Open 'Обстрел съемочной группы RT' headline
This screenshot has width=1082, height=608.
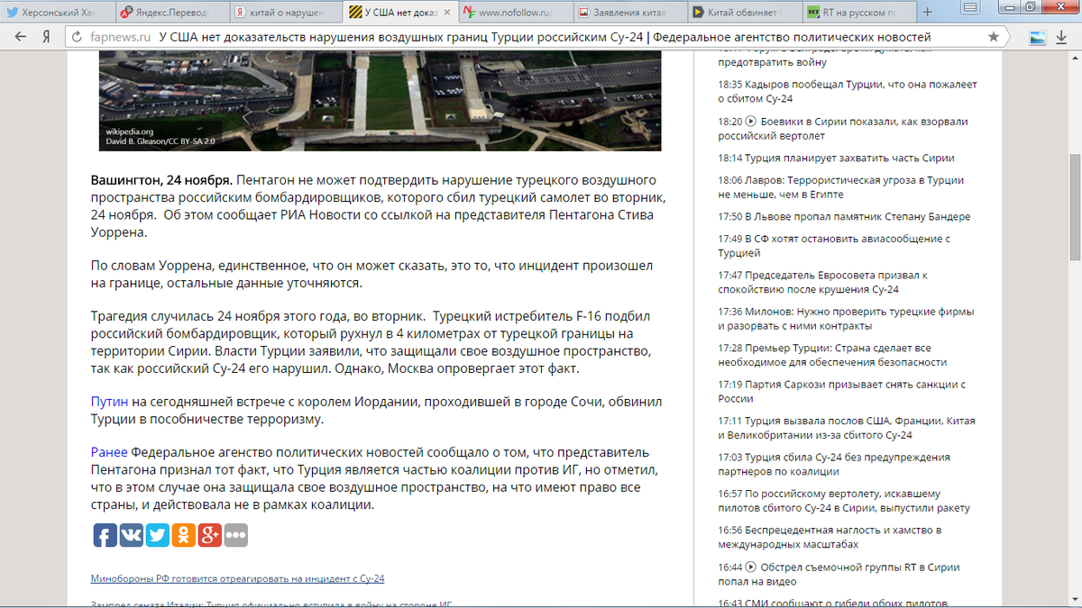pyautogui.click(x=839, y=575)
